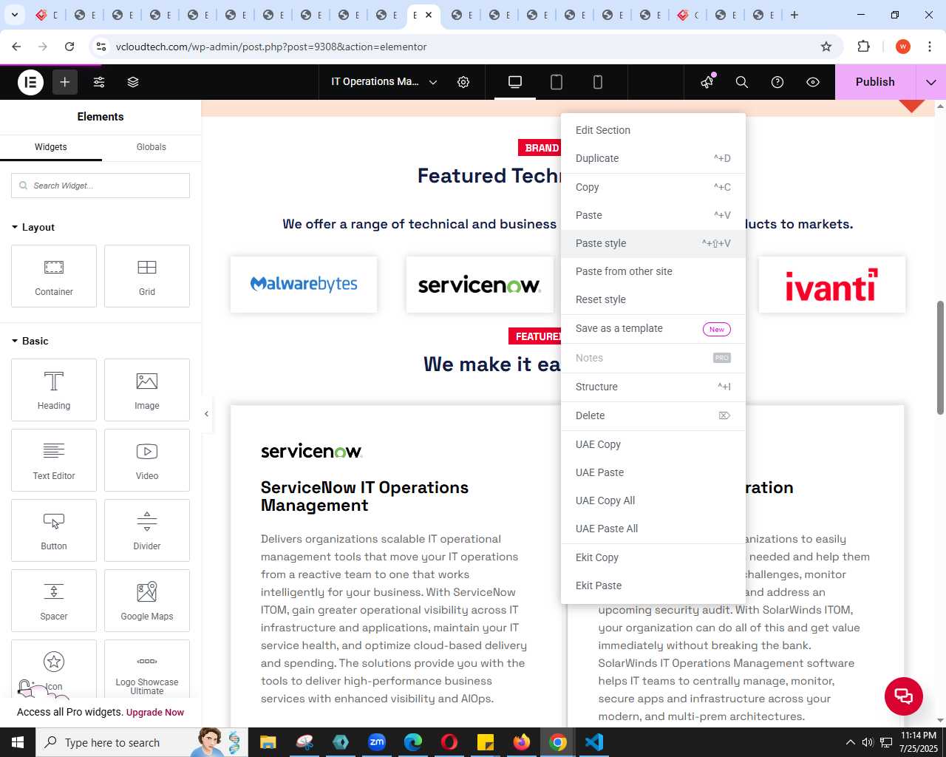Choose Ekit Paste menu entry
946x757 pixels.
[x=653, y=585]
